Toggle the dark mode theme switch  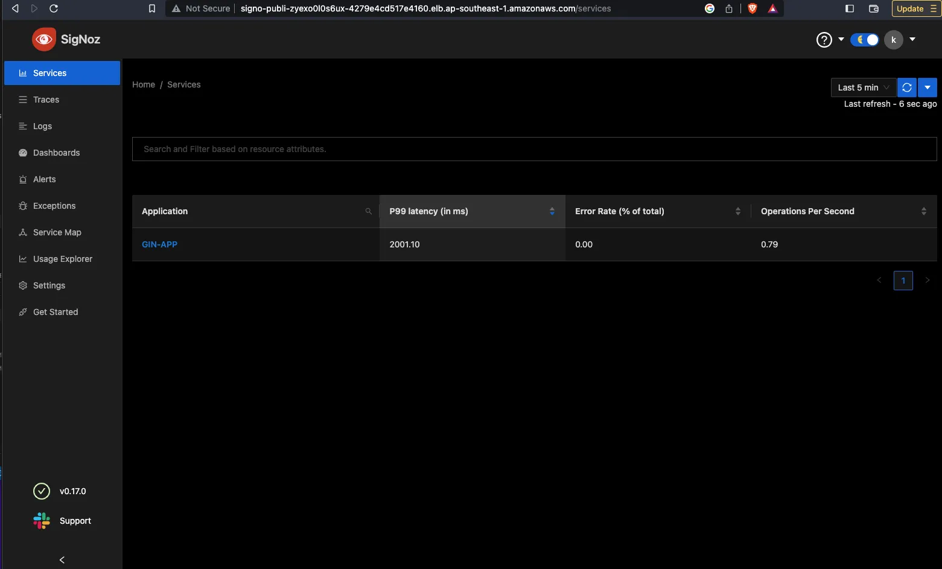pos(864,40)
